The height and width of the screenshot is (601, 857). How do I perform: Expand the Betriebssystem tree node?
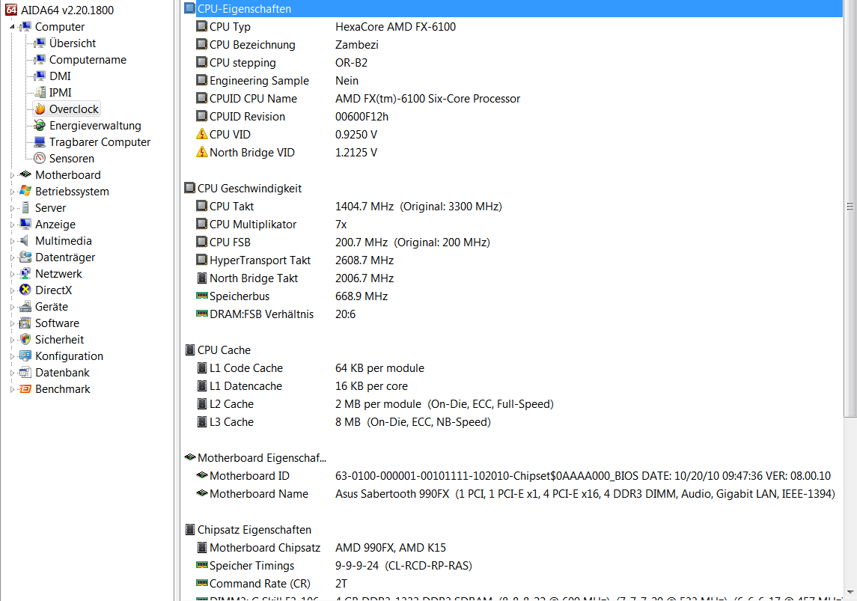(x=12, y=192)
